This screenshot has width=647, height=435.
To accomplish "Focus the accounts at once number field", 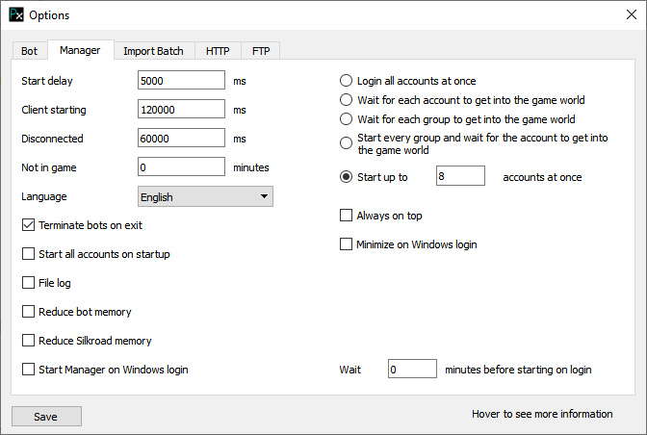I will coord(459,177).
